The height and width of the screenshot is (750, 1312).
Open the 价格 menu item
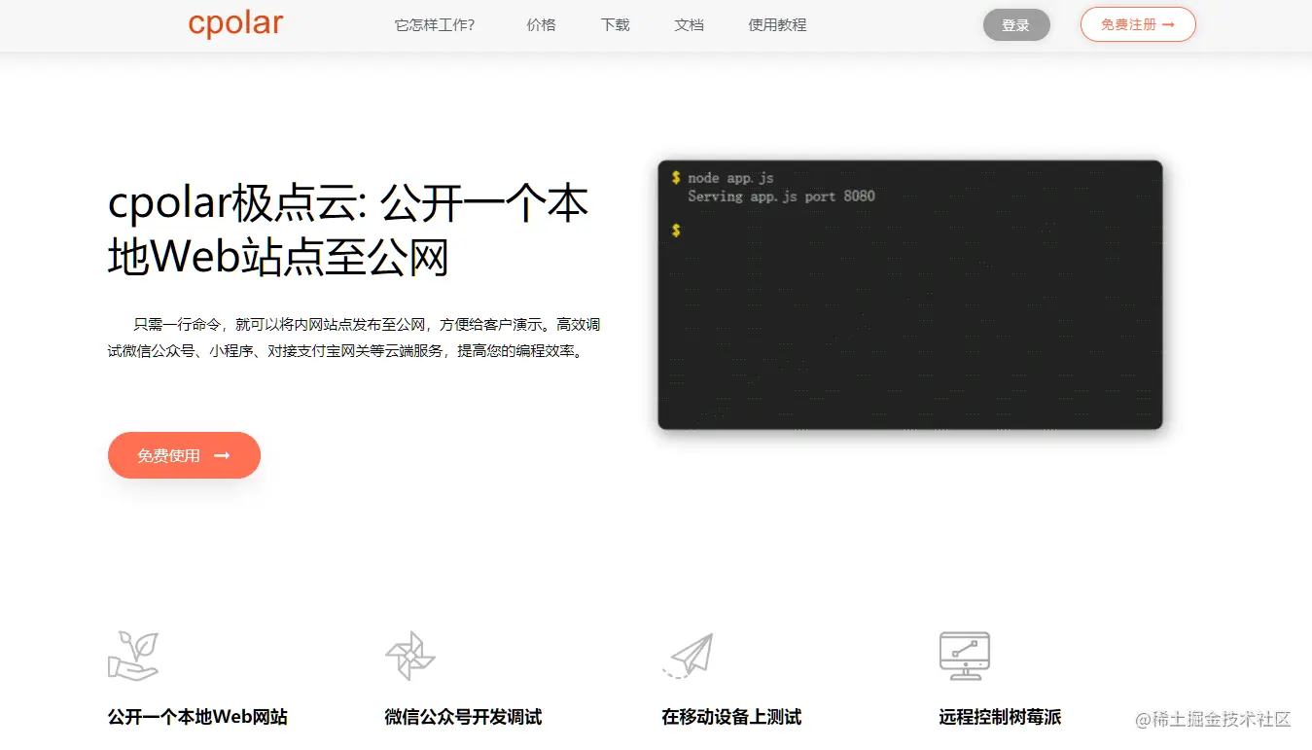click(x=541, y=25)
